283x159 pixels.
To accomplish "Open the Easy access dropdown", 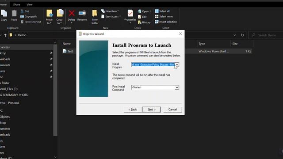I will click(111, 17).
